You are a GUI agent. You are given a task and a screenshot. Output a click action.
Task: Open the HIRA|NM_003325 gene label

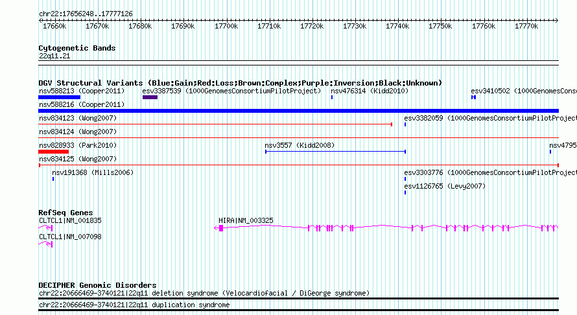coord(246,220)
